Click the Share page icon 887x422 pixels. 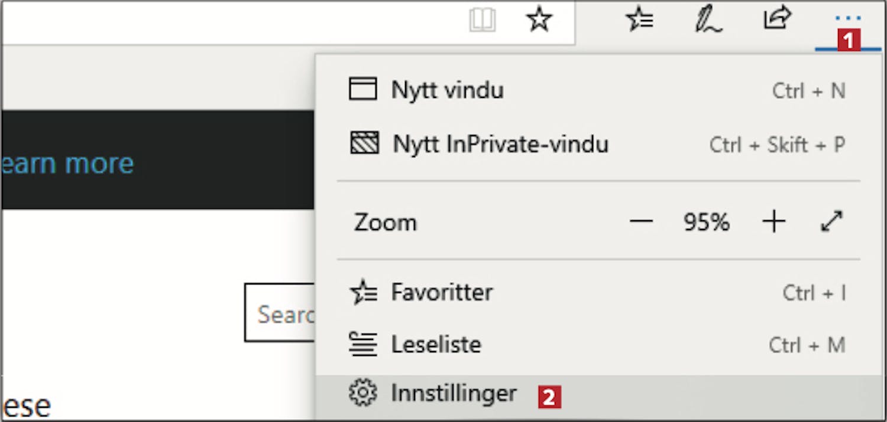[x=777, y=19]
